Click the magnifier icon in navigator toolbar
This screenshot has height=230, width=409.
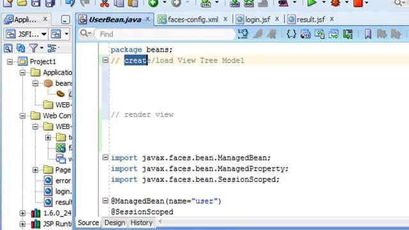point(8,49)
